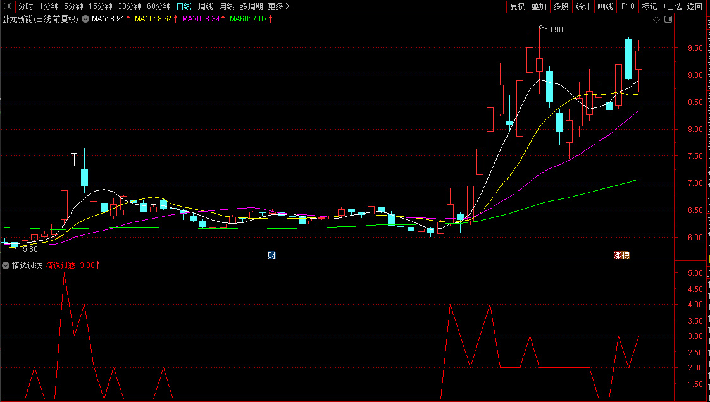
Task: Click the yellow MA10: 8.64 label
Action: click(x=154, y=19)
